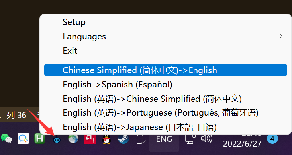Image resolution: width=292 pixels, height=155 pixels.
Task: Open the notification badge showing 4
Action: click(x=272, y=139)
